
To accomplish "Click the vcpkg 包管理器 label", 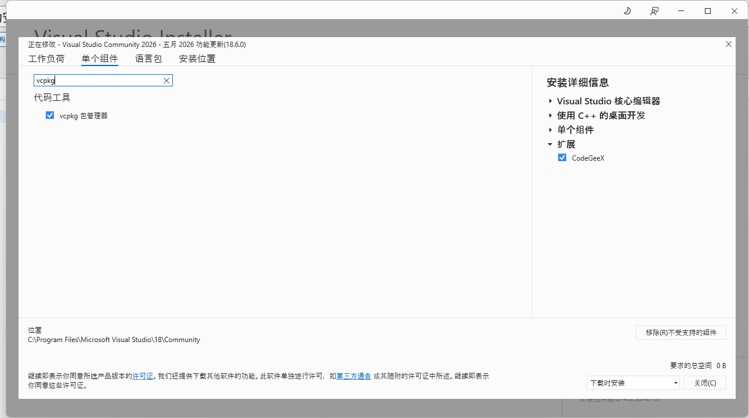I will pyautogui.click(x=84, y=115).
